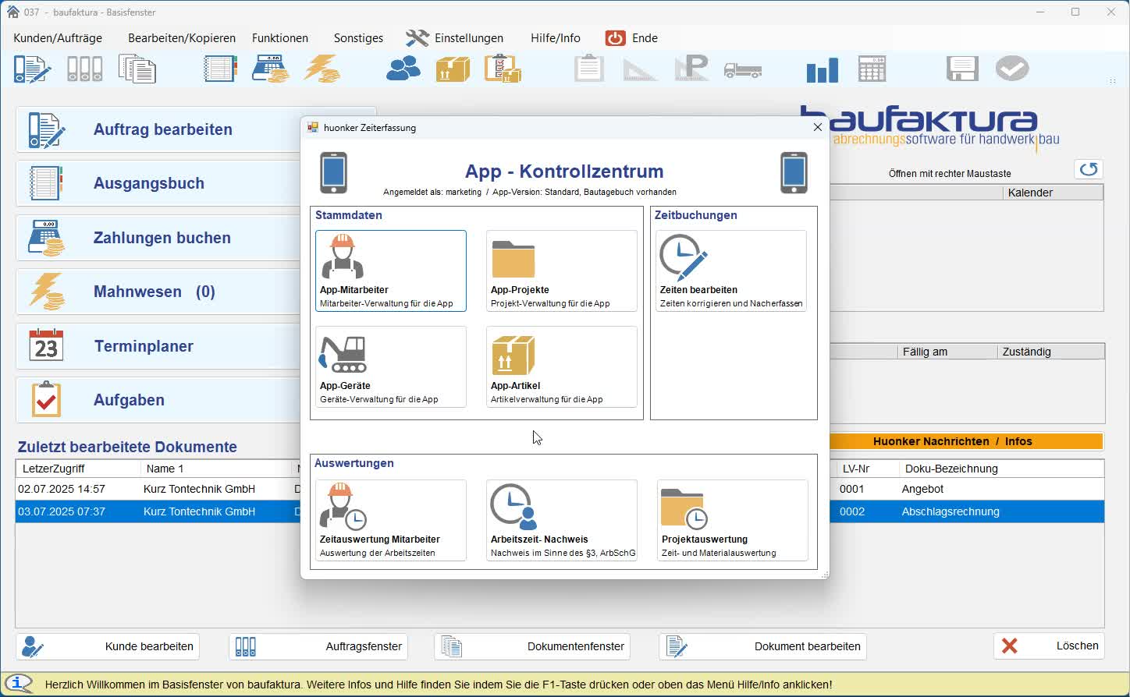Open the Funktionen menu
Screen dimensions: 1130x697
pos(279,38)
